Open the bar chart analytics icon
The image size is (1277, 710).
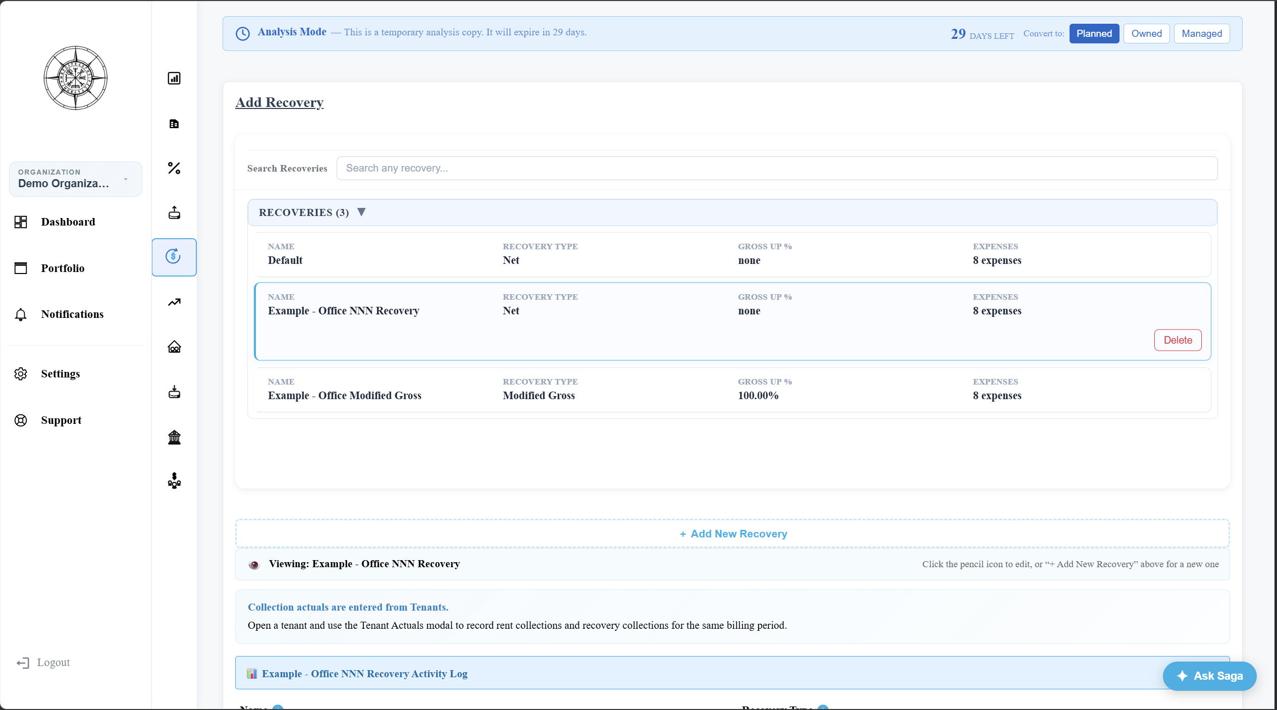(174, 78)
